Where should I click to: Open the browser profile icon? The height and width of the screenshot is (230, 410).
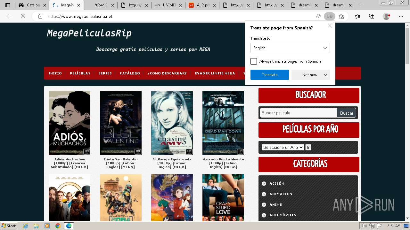pyautogui.click(x=387, y=16)
